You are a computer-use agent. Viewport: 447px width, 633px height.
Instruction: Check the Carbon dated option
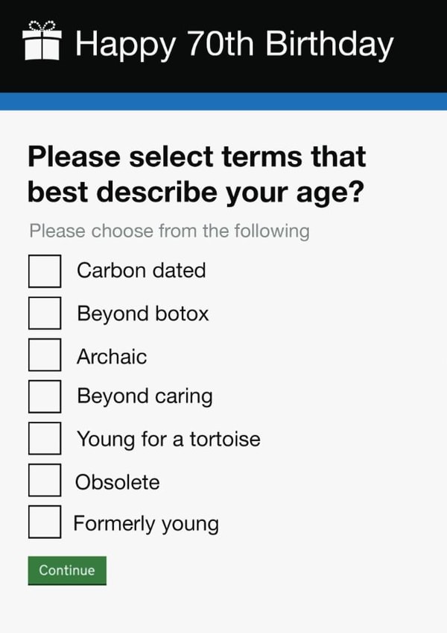44,271
